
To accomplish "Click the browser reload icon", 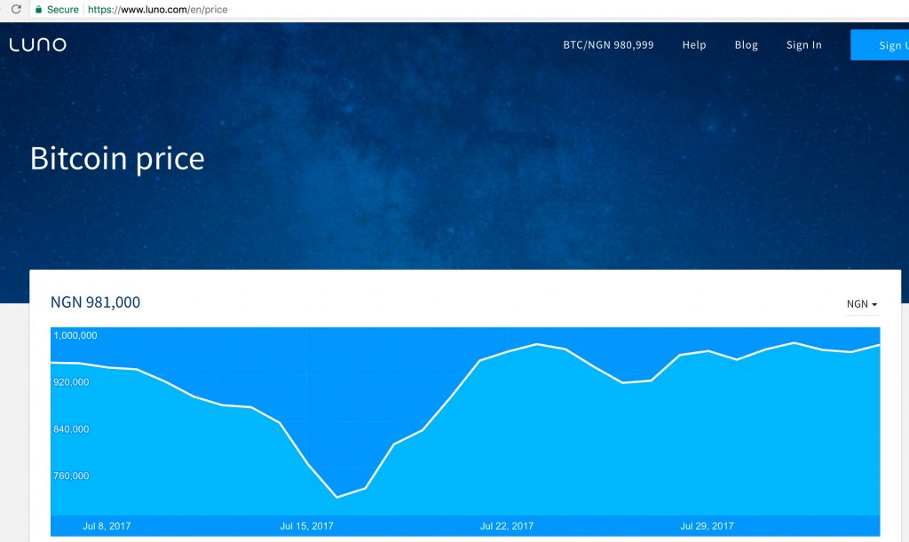I will [x=16, y=9].
